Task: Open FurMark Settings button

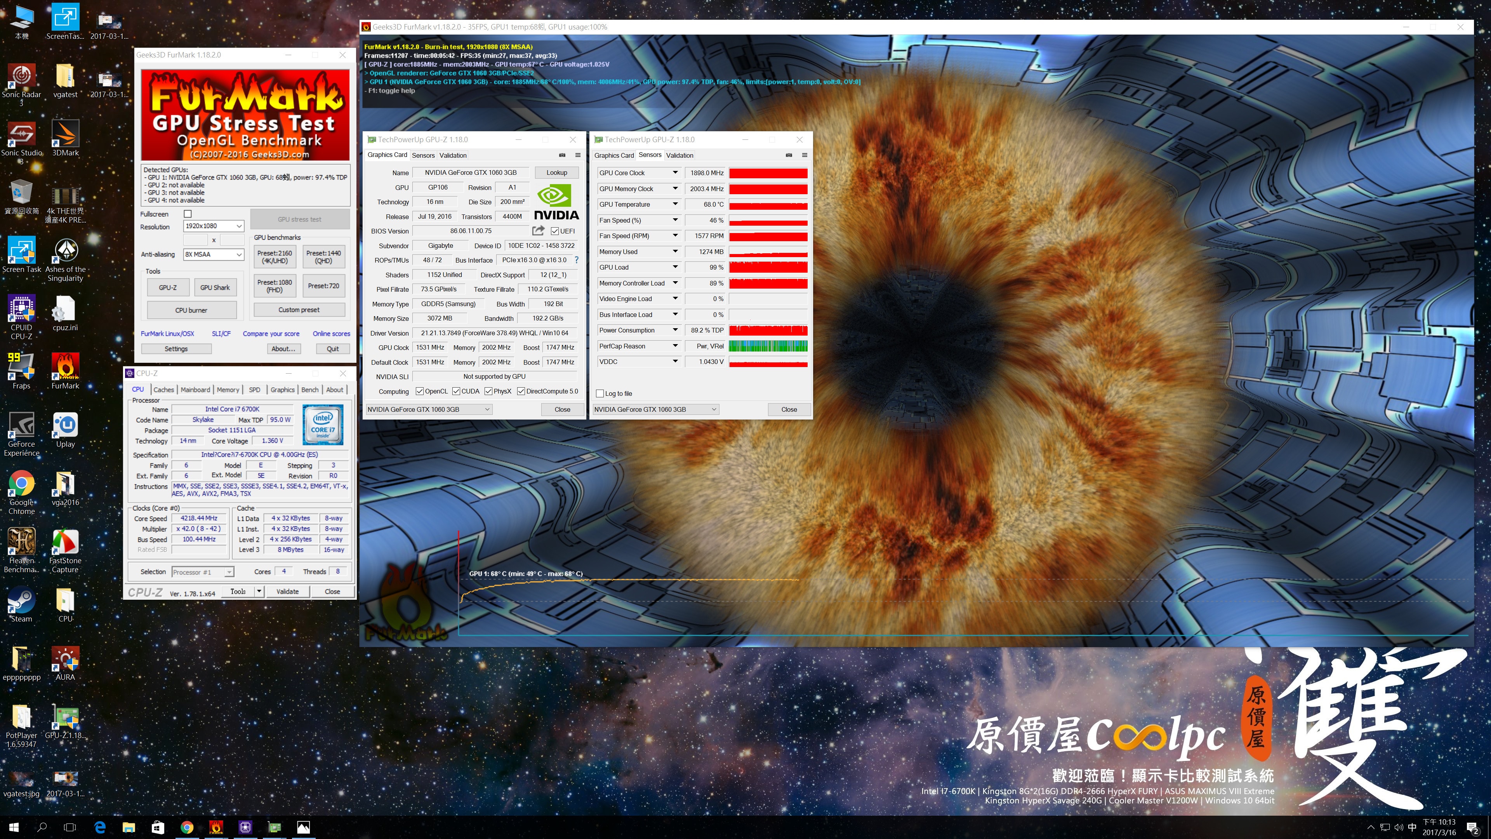Action: tap(176, 348)
